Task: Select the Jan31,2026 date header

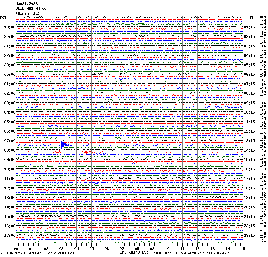Action: coord(26,4)
